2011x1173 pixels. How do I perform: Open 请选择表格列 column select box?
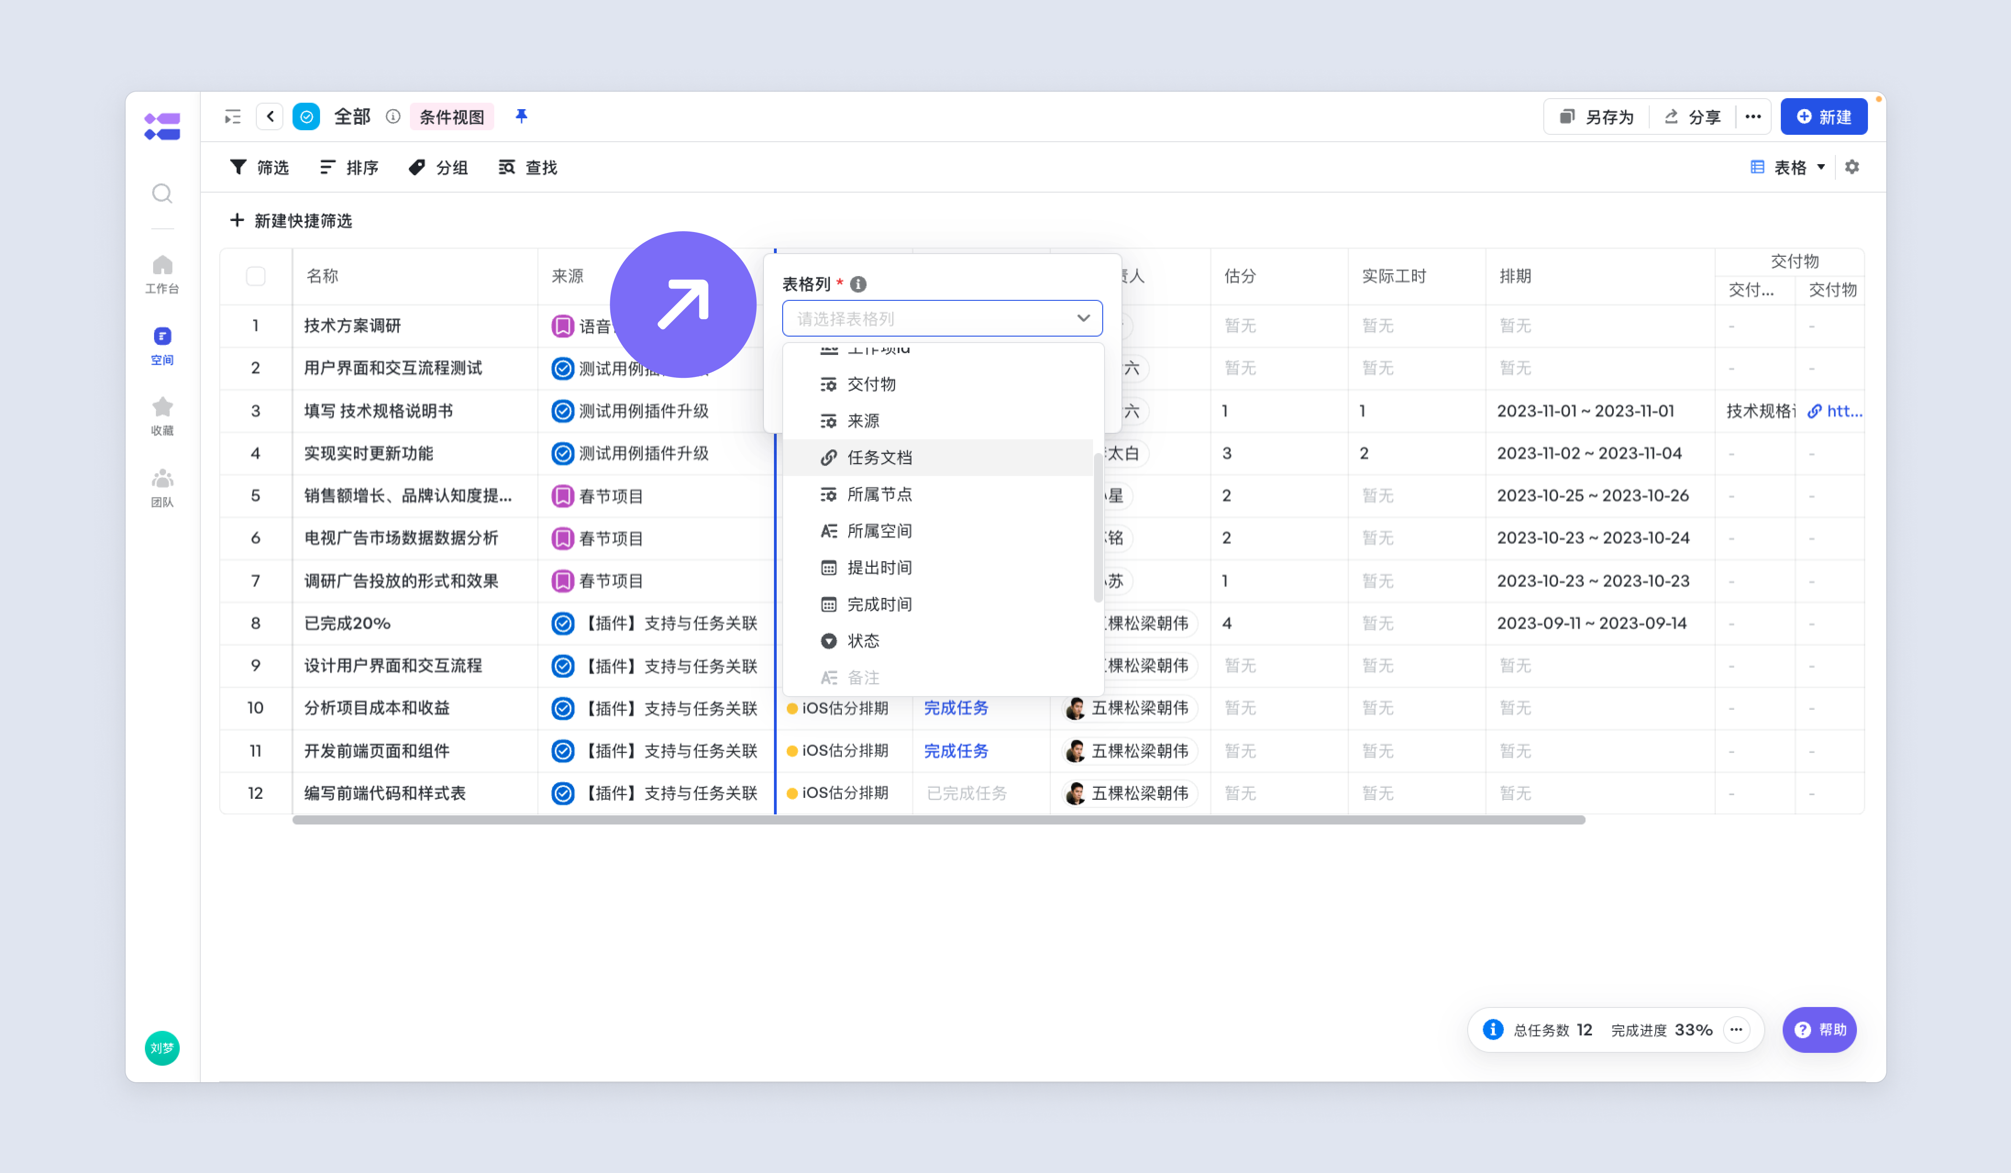(x=943, y=318)
